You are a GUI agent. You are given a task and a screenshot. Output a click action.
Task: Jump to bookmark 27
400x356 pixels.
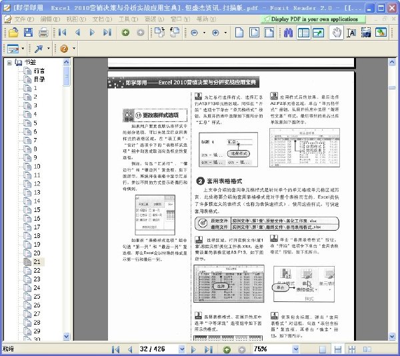[x=37, y=314]
